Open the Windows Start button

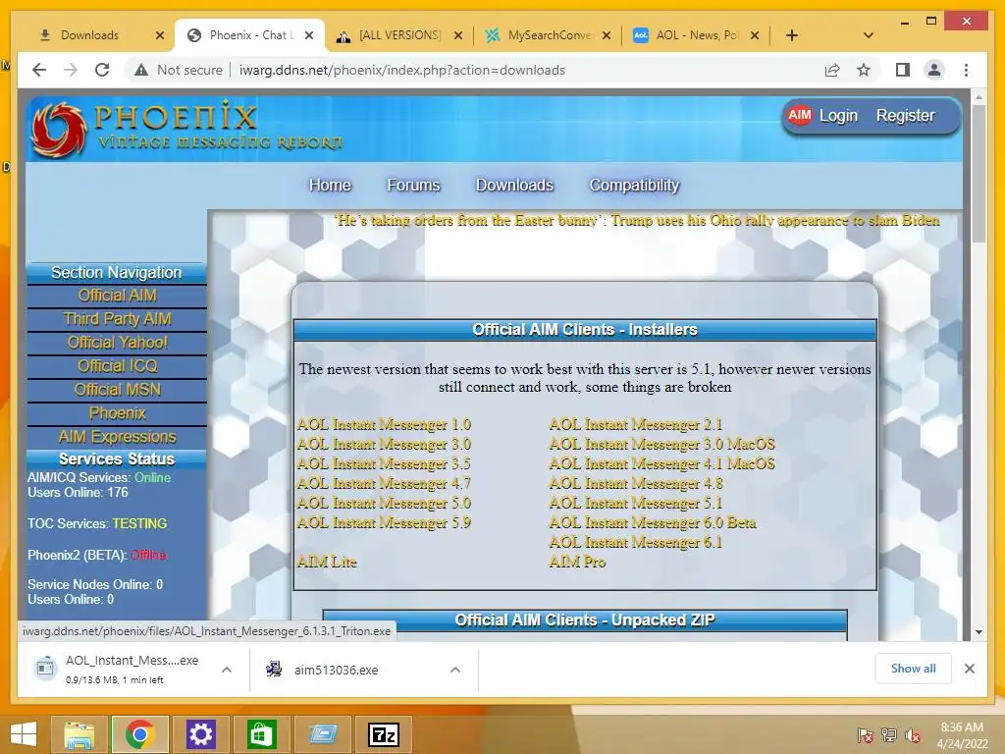coord(24,734)
